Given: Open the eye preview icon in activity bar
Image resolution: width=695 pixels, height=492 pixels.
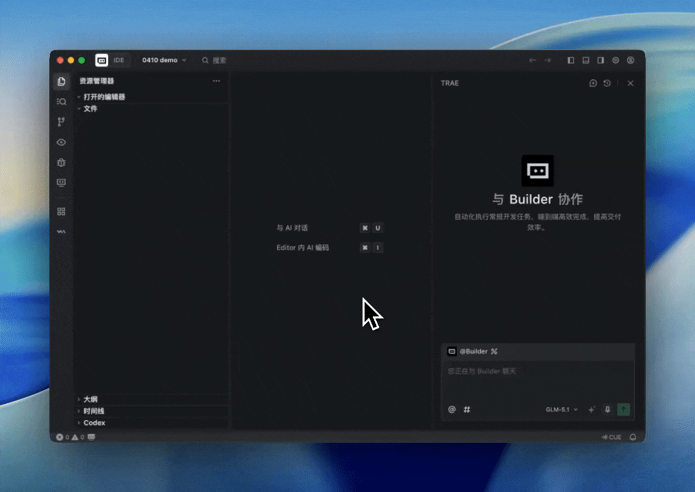Looking at the screenshot, I should pyautogui.click(x=61, y=142).
